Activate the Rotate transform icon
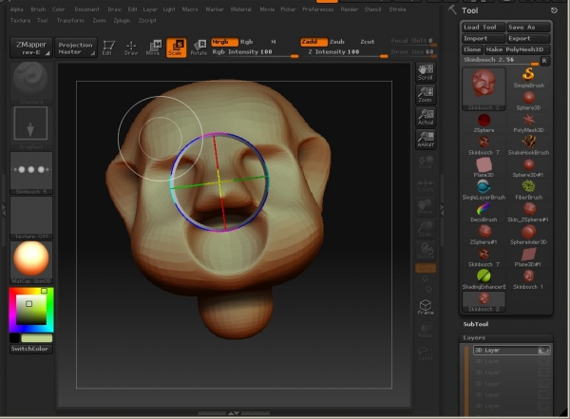This screenshot has height=419, width=570. 199,48
